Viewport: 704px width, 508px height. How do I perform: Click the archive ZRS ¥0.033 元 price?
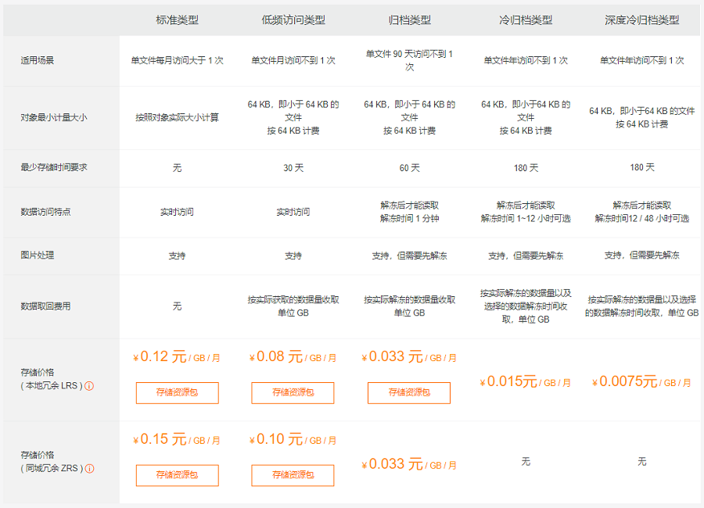[409, 464]
